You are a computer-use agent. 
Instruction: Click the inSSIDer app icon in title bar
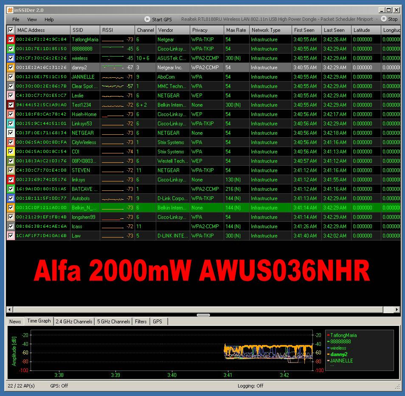(10, 10)
